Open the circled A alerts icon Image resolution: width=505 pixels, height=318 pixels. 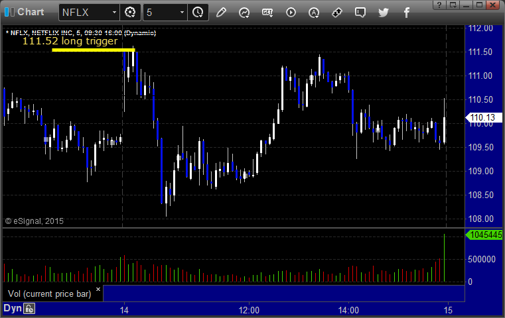pyautogui.click(x=314, y=13)
